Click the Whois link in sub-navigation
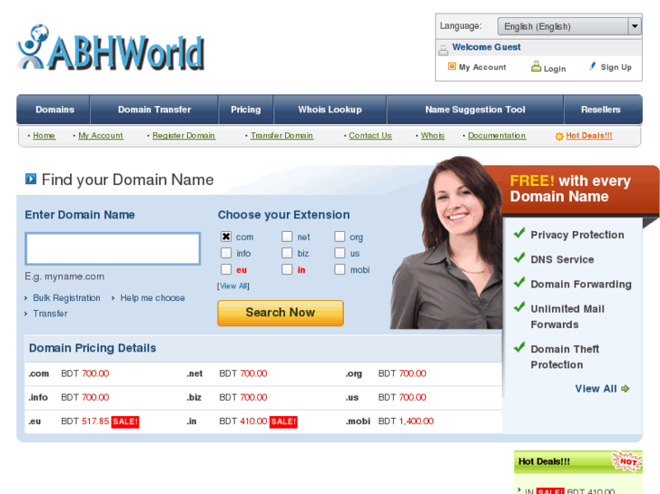This screenshot has width=660, height=494. tap(432, 135)
